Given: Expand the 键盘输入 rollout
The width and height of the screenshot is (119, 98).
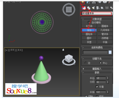Looking at the screenshot, I should pos(97,69).
